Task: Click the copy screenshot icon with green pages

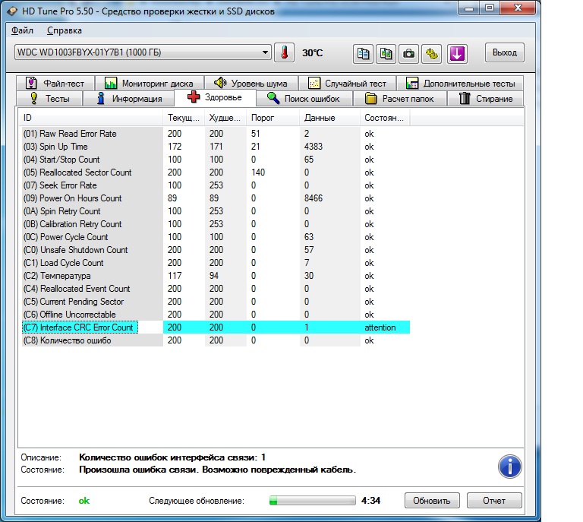Action: (386, 54)
